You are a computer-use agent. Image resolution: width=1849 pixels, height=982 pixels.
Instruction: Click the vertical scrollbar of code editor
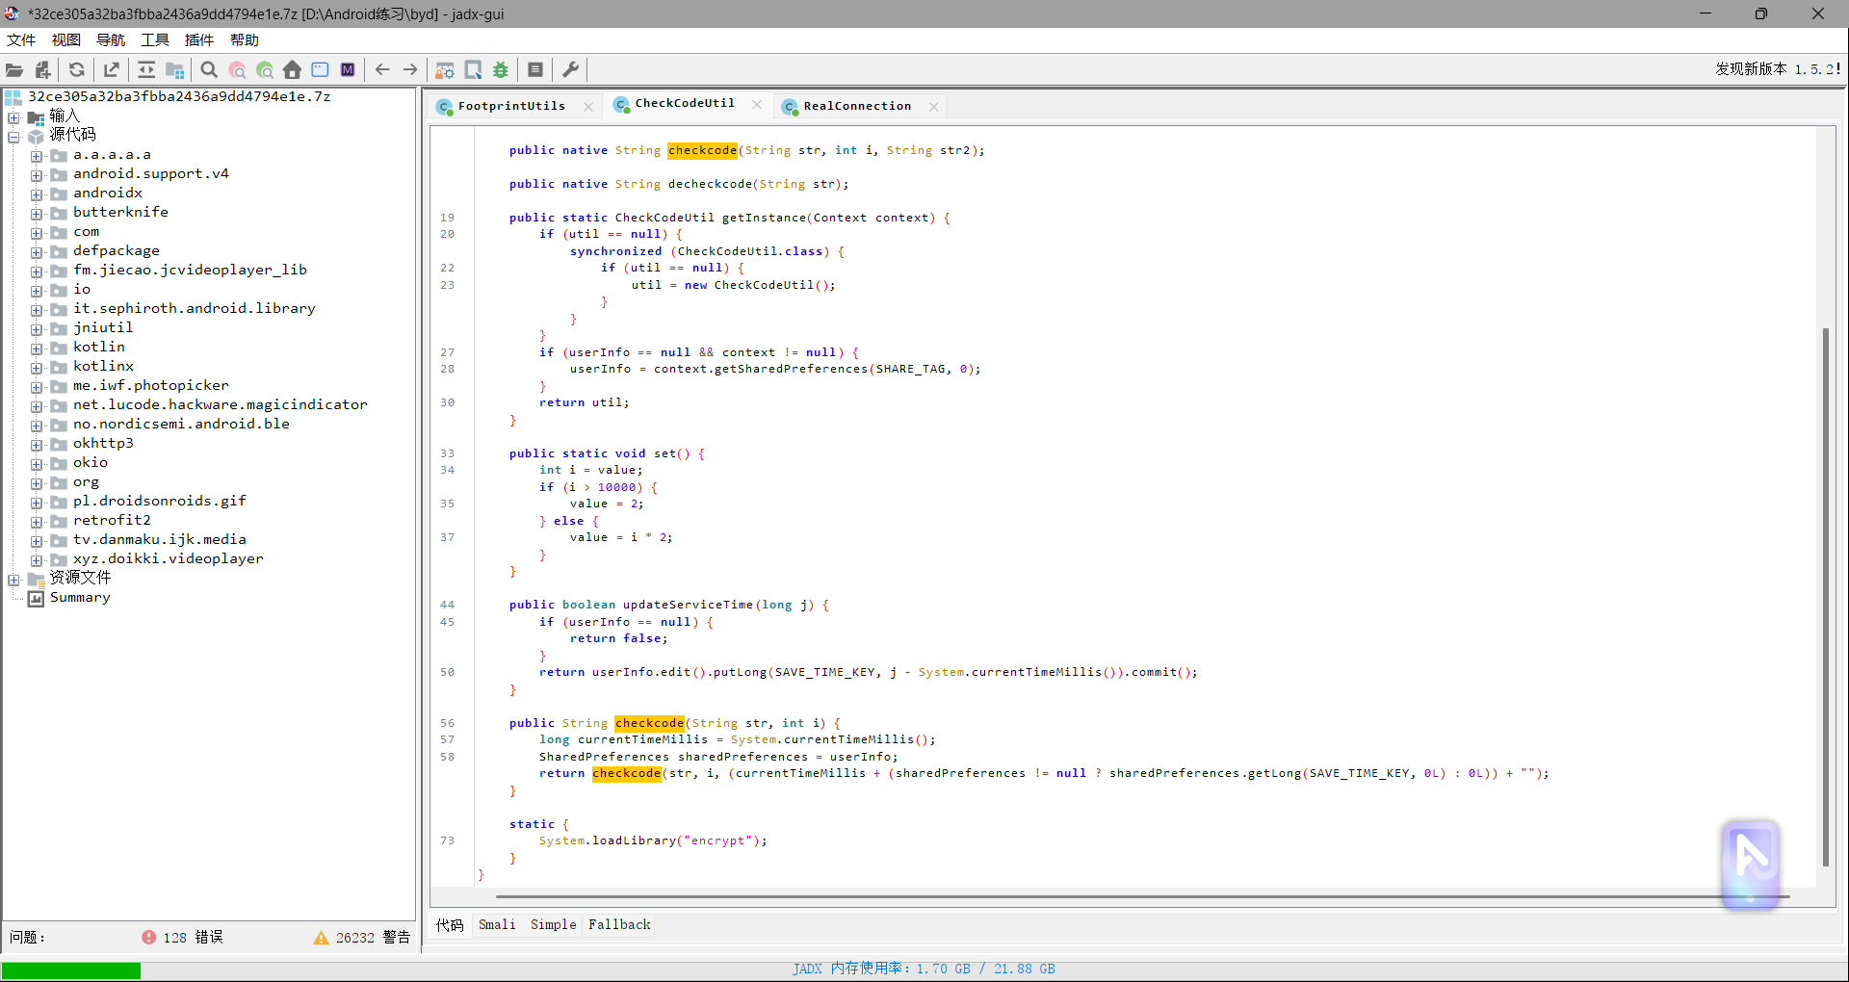(1825, 597)
